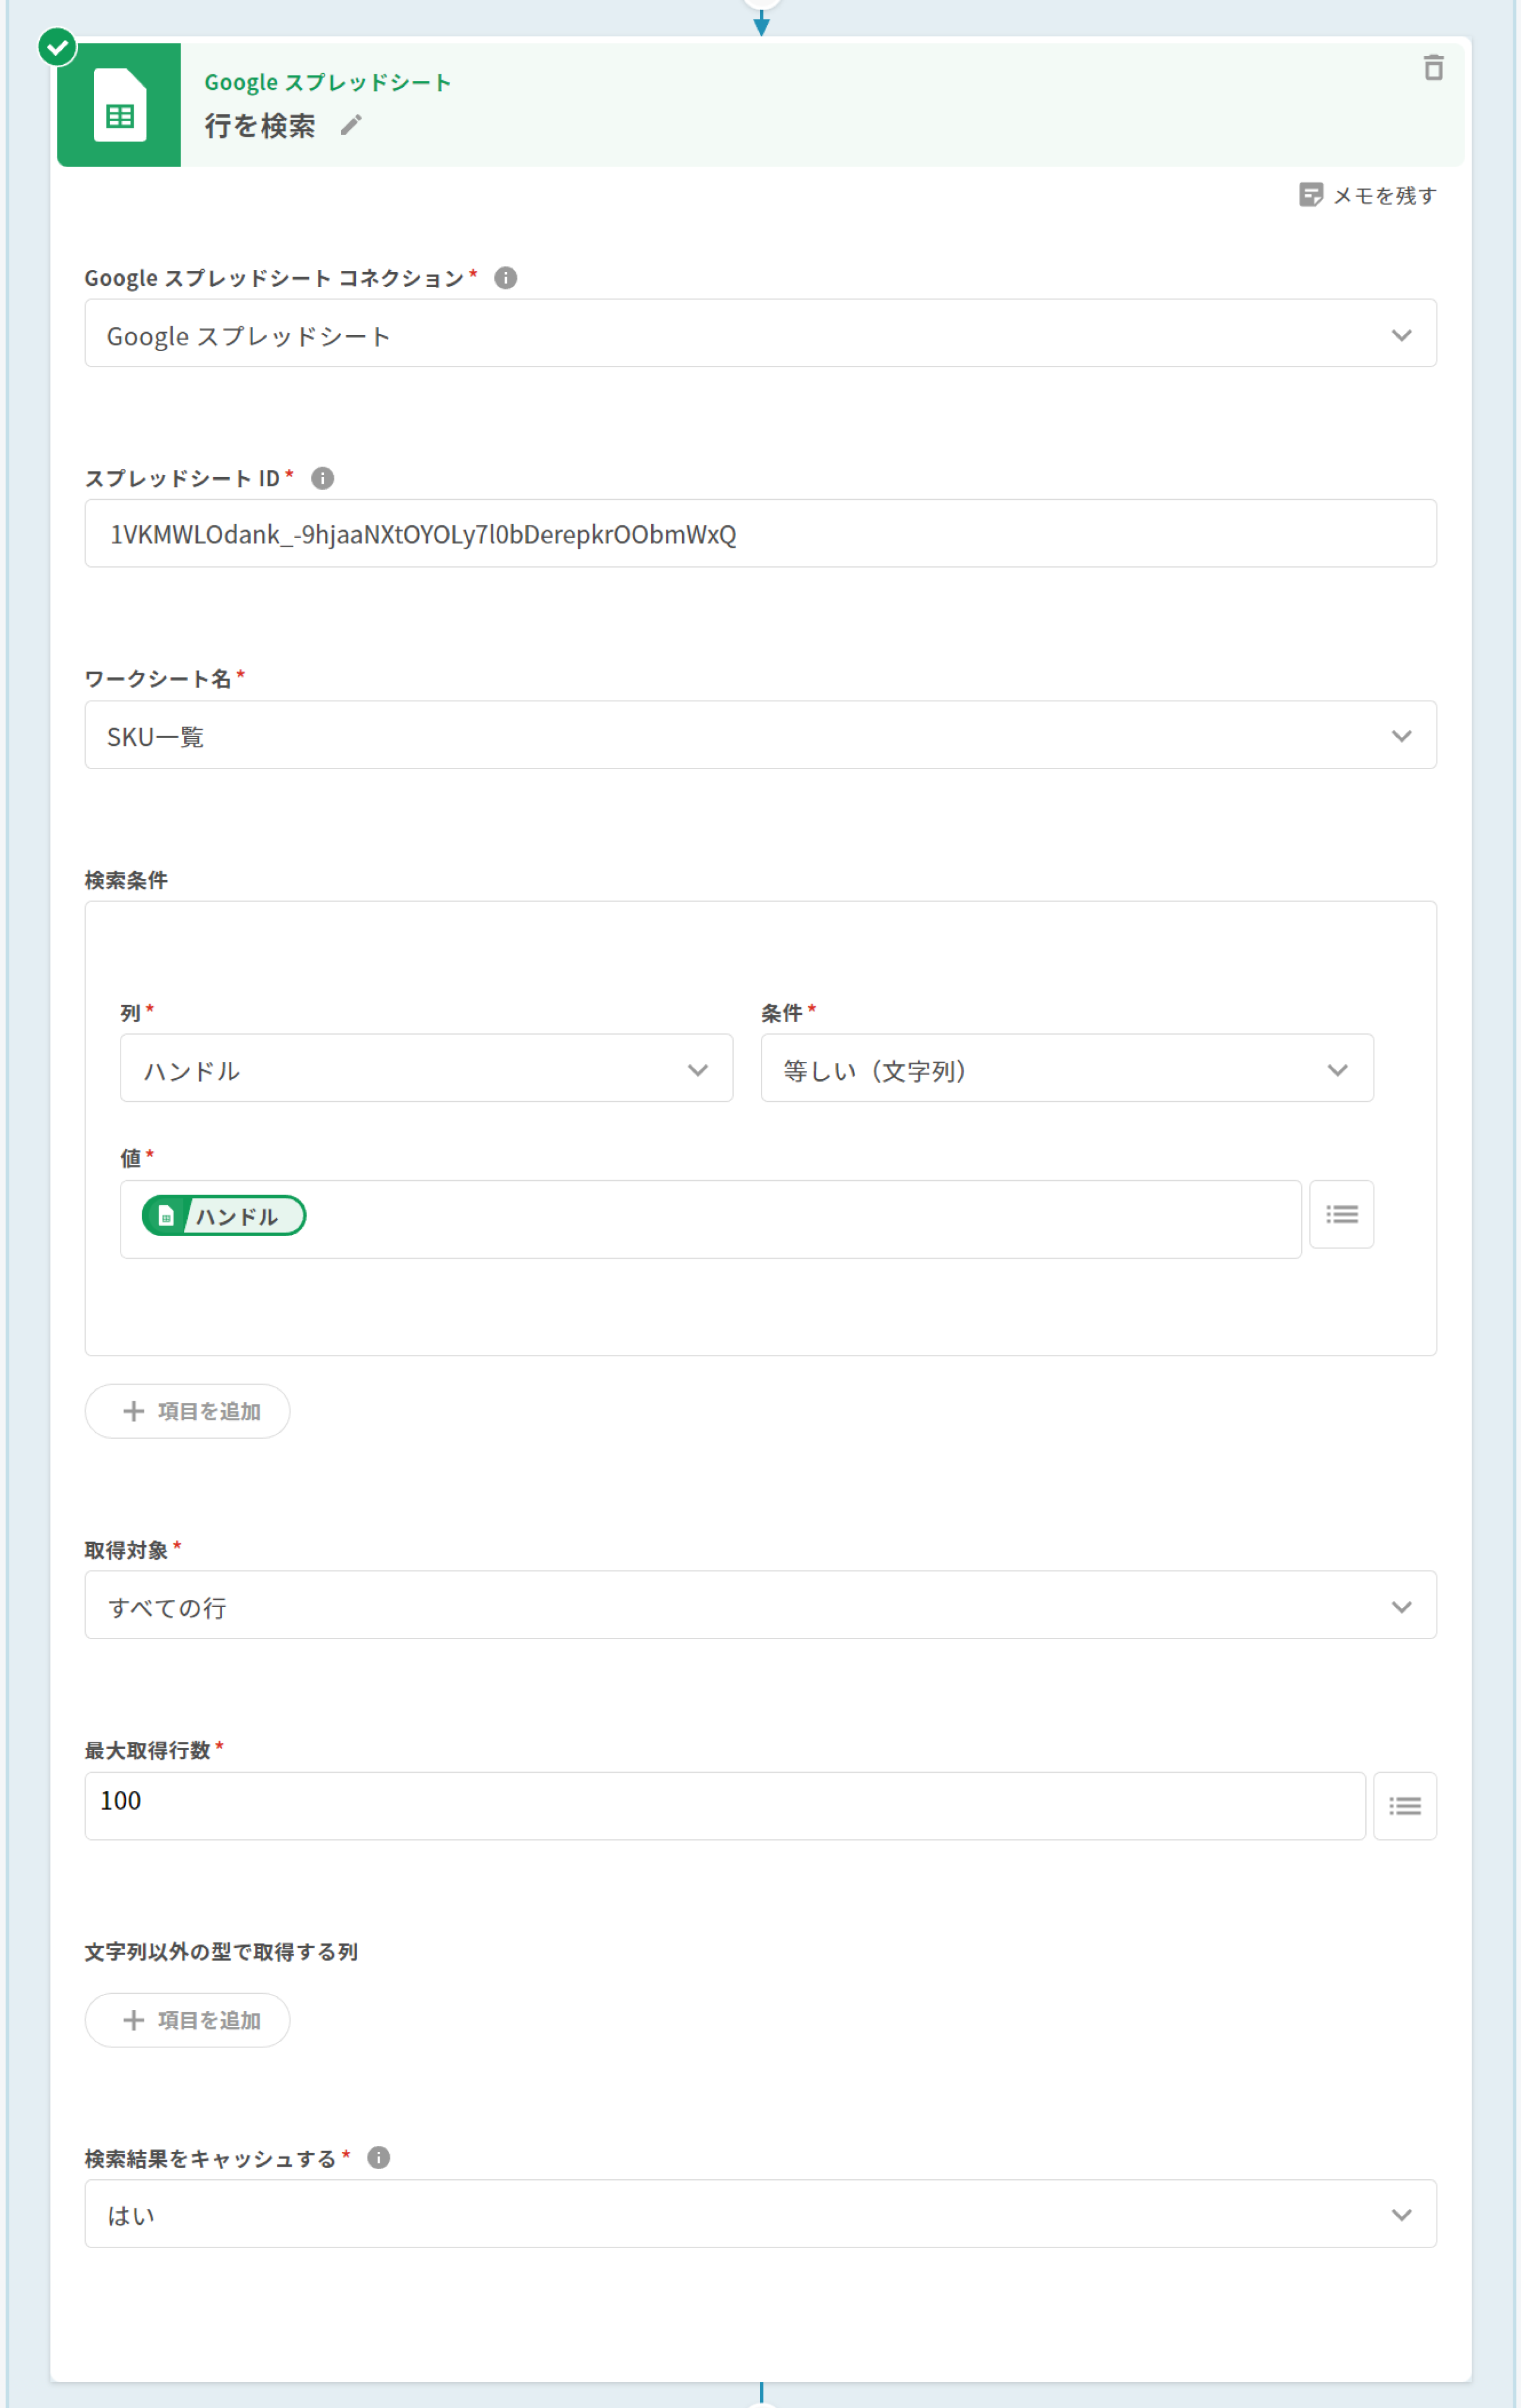Click the green checkmark status badge
Viewport: 1521px width, 2408px height.
[x=57, y=46]
